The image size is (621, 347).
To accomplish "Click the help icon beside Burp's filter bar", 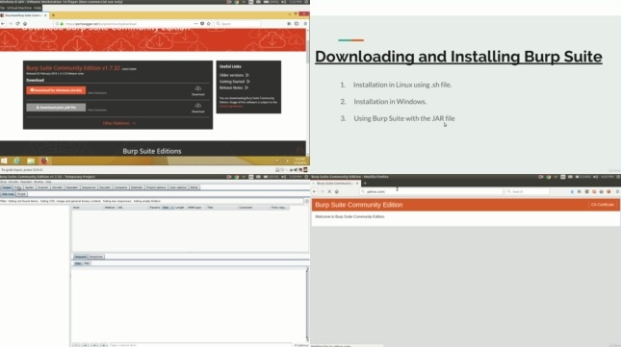I will click(306, 201).
